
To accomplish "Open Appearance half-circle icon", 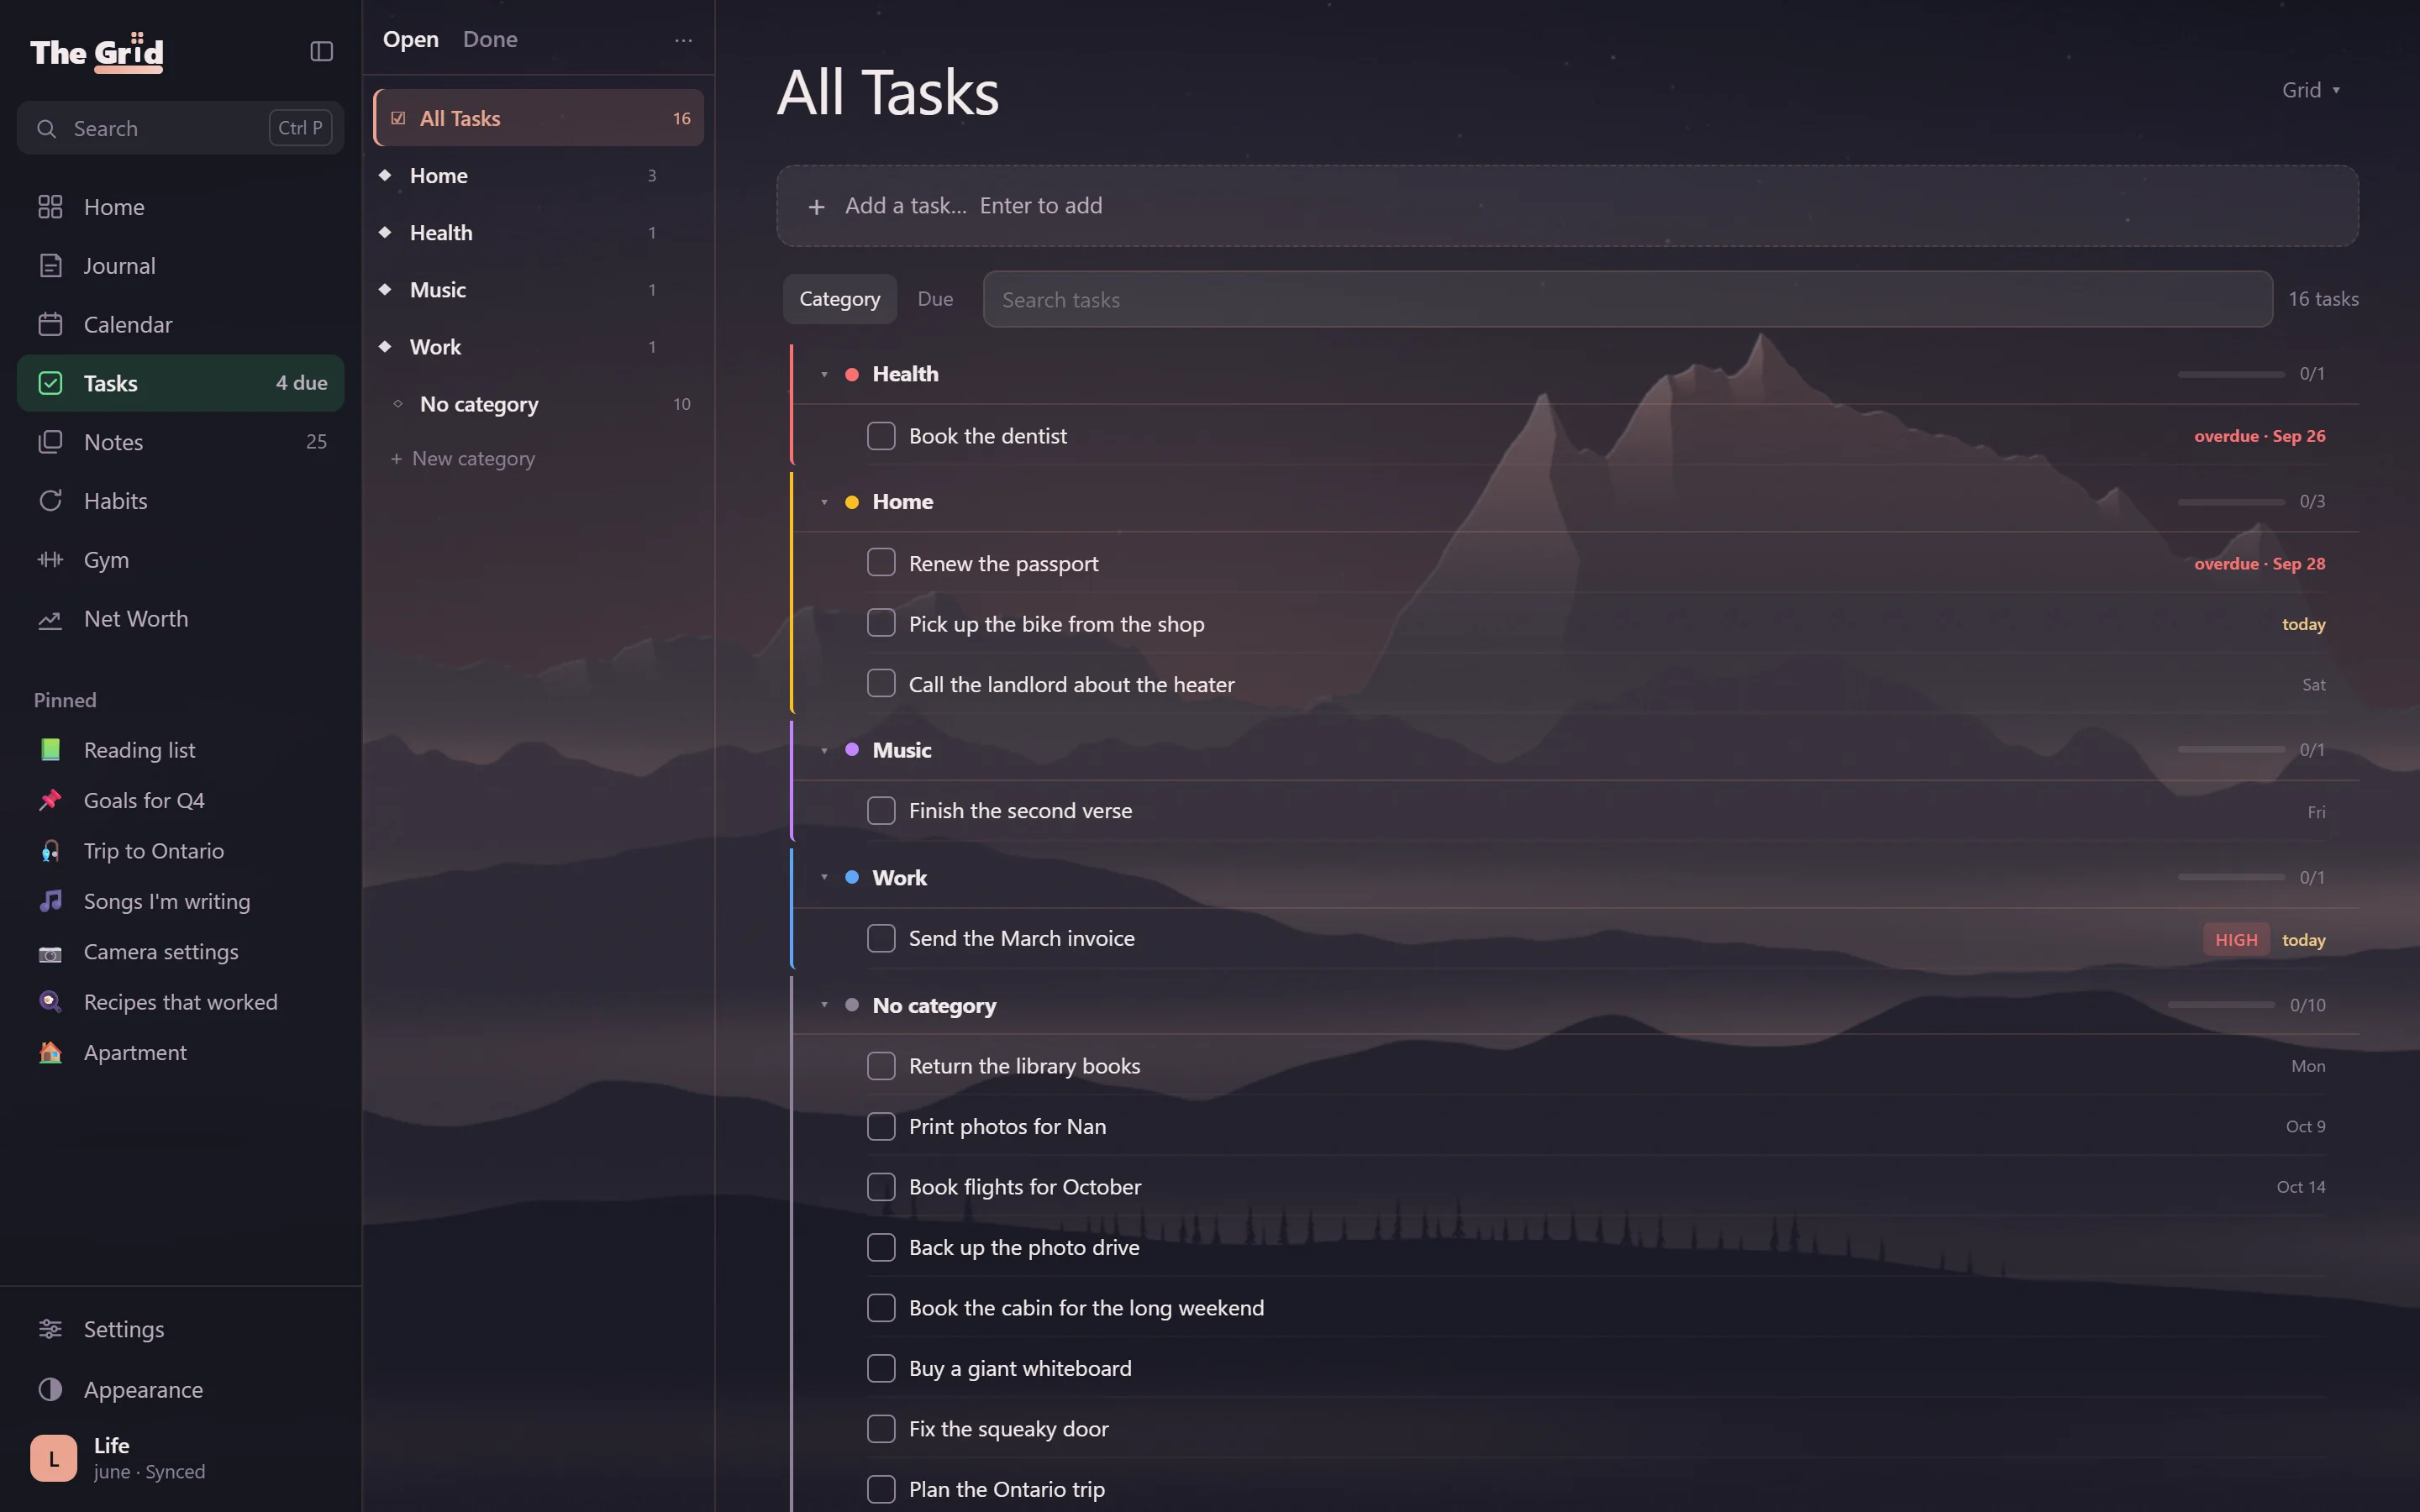I will coord(50,1390).
